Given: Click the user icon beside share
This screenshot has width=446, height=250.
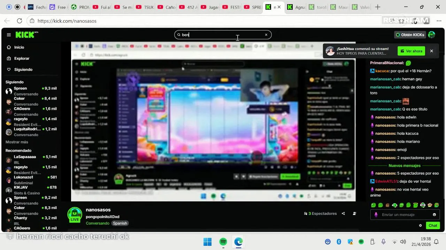Looking at the screenshot, I should 354,214.
